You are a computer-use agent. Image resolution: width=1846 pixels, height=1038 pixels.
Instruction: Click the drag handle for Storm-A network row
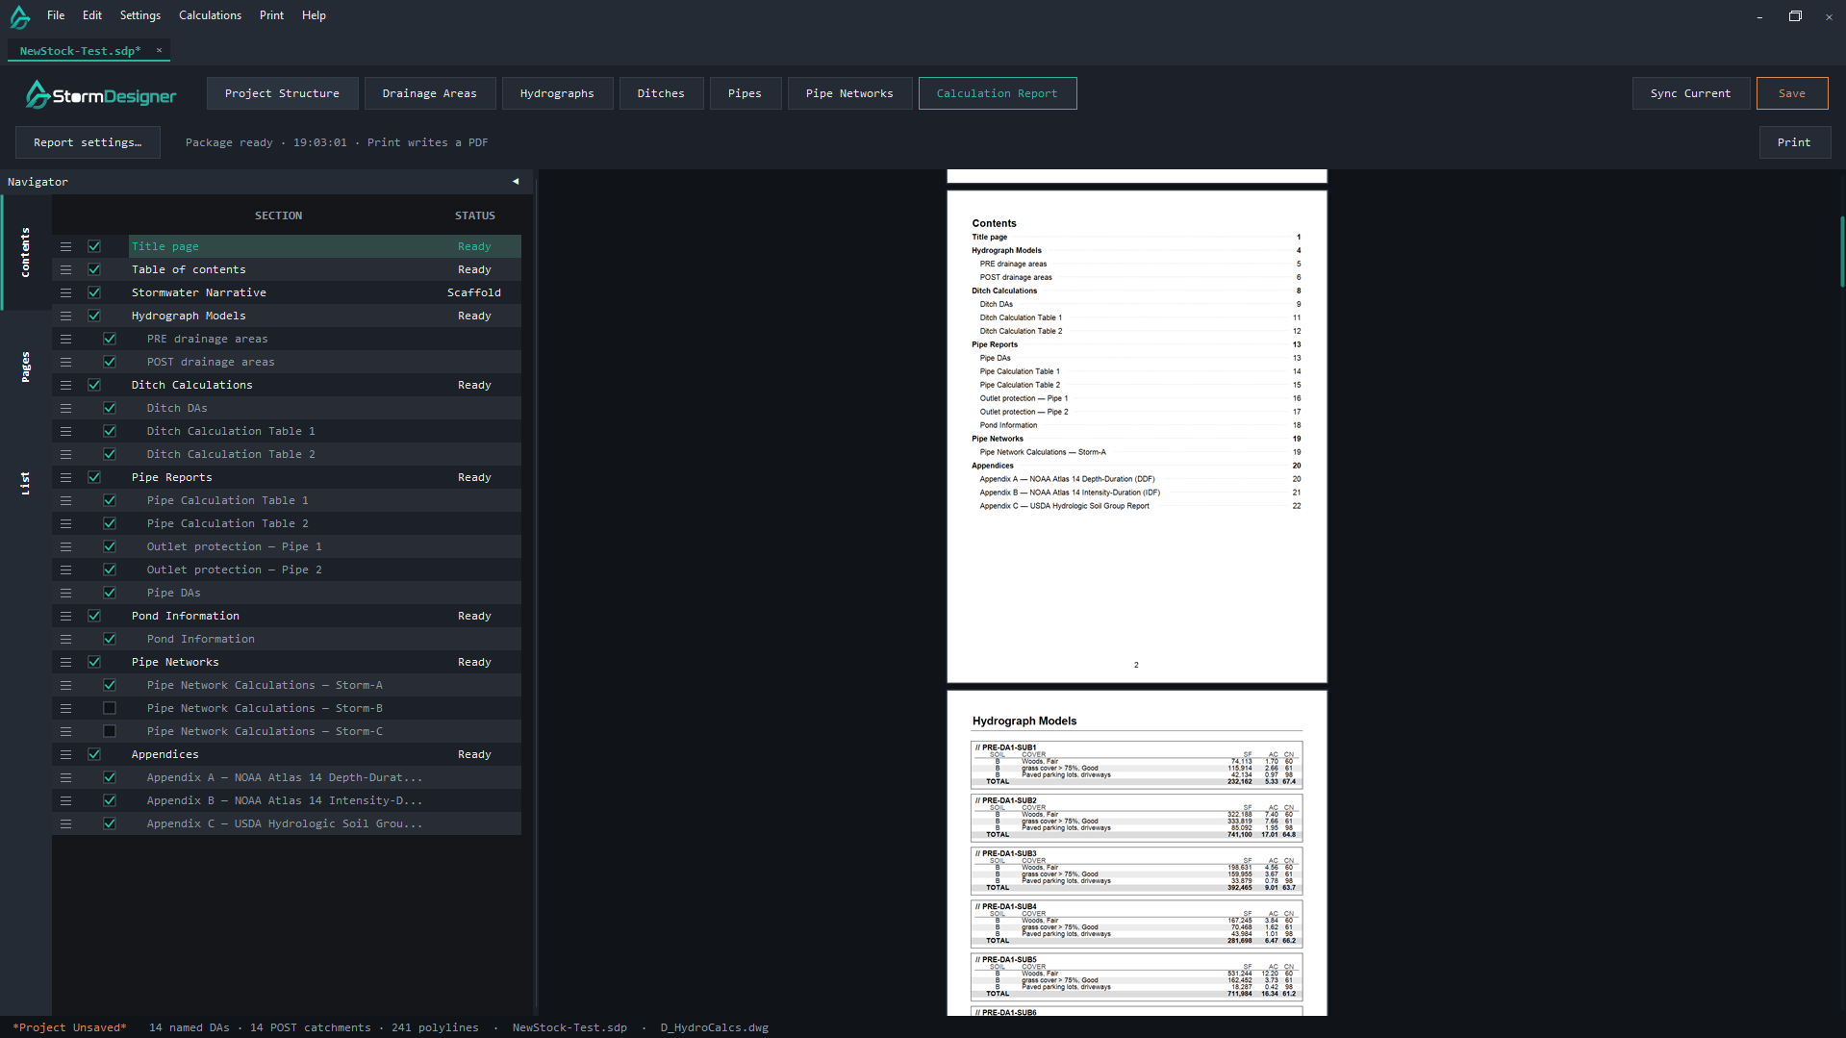(x=65, y=685)
